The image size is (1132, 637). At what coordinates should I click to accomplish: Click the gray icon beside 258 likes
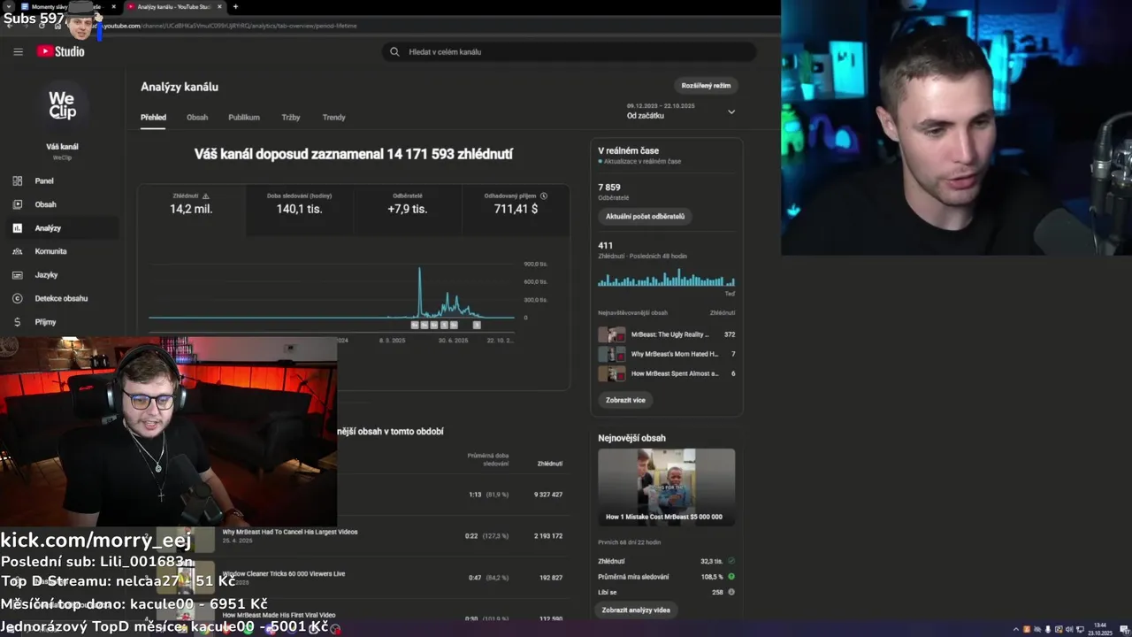[x=731, y=592]
